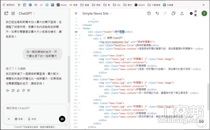Open the AI會議 spreadsheet bookmark
Screen dimensions: 210x130
click(x=168, y=5)
